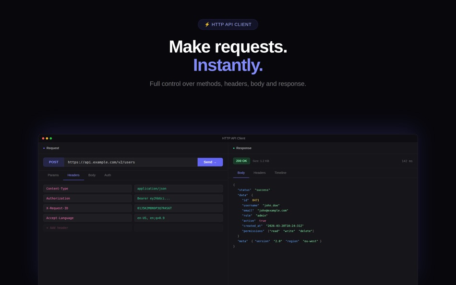Click the green traffic light dot

tap(50, 138)
